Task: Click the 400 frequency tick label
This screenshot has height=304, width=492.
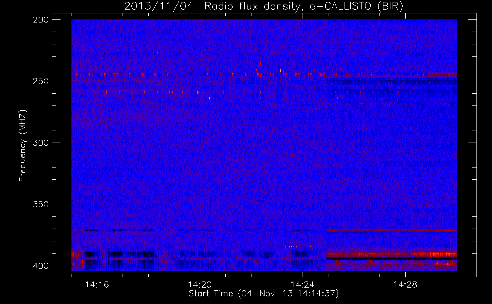Action: click(40, 266)
